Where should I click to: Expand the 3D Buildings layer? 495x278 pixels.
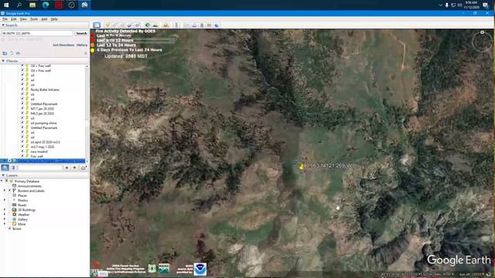point(5,209)
